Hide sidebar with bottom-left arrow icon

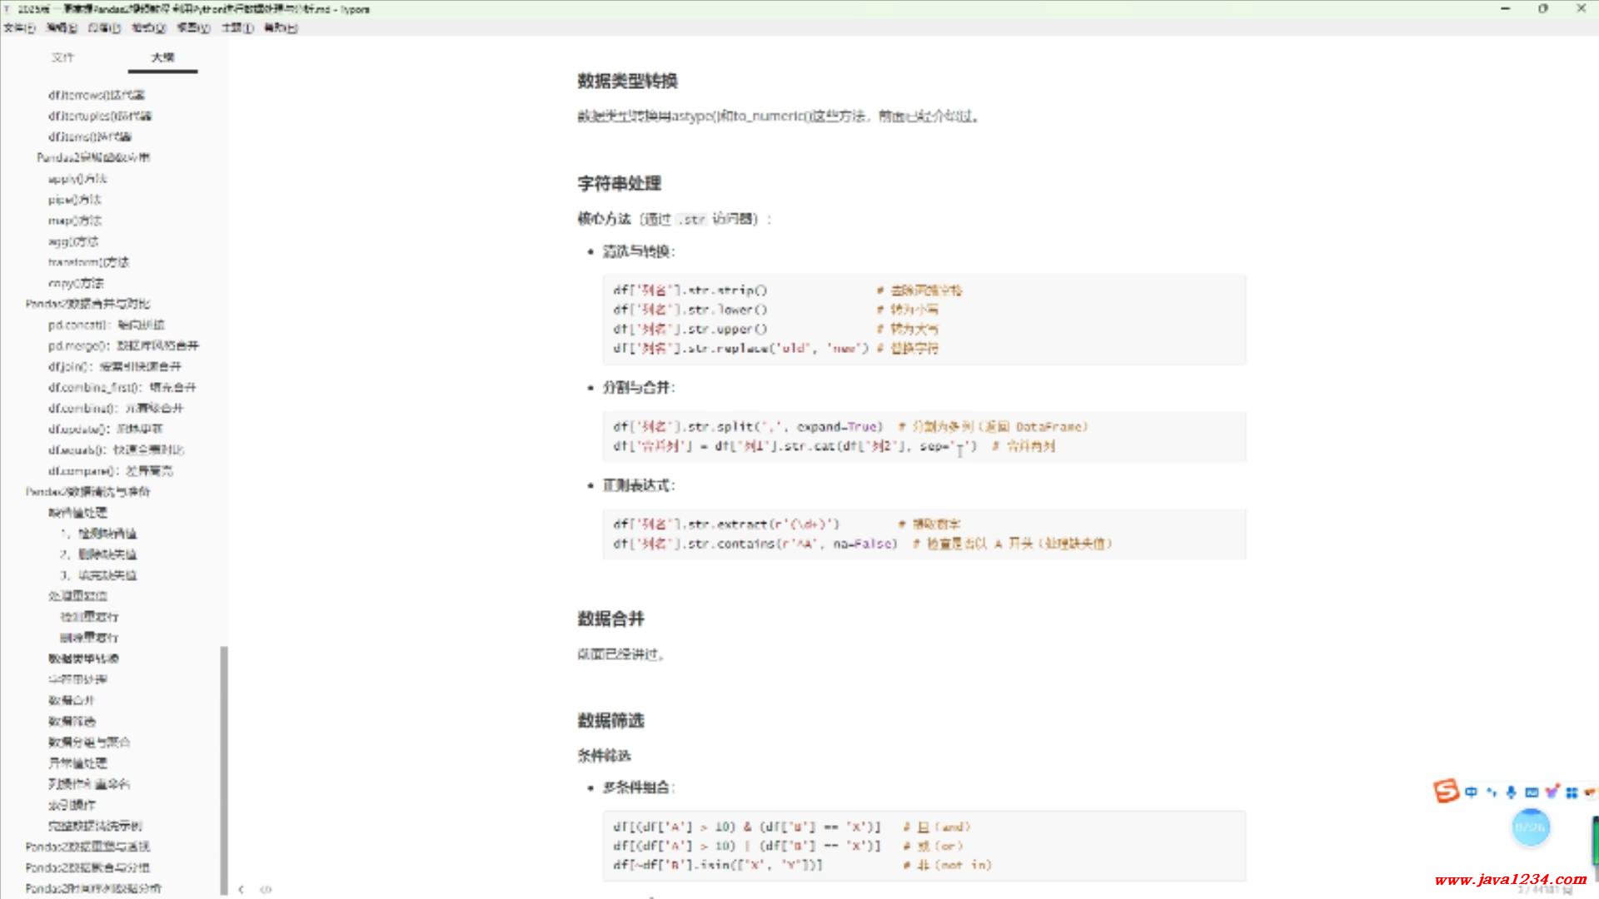point(242,889)
